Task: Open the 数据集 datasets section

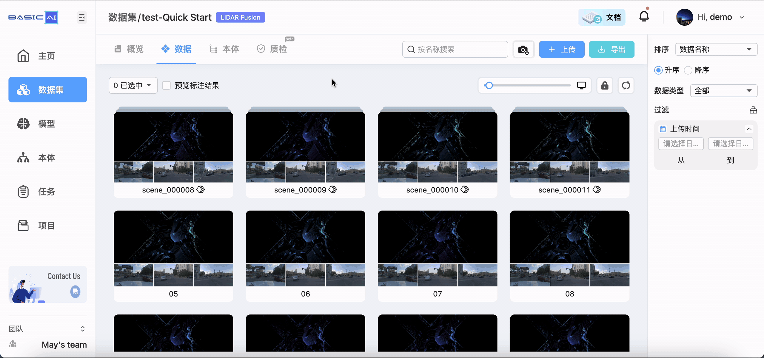Action: coord(48,90)
